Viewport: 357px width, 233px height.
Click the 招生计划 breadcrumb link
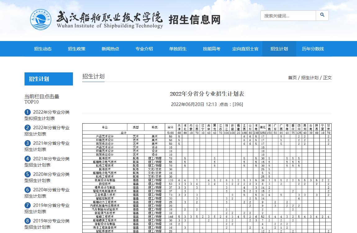[x=310, y=78]
